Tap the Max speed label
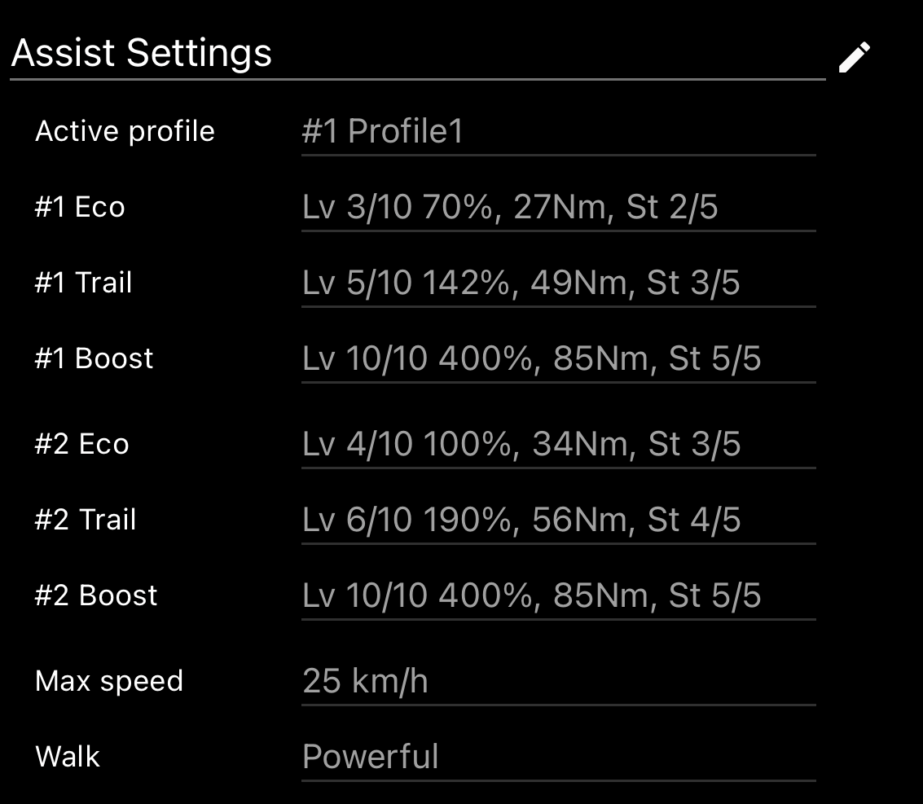The height and width of the screenshot is (804, 923). click(x=109, y=680)
